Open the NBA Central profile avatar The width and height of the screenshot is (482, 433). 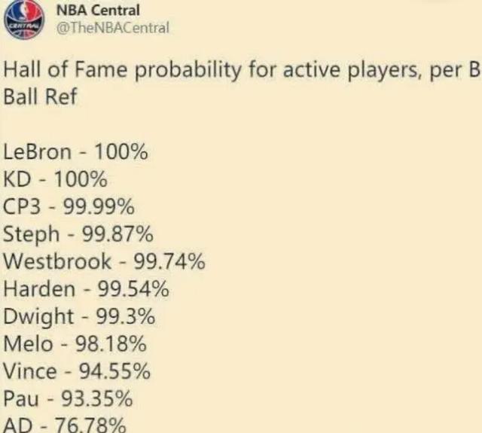(24, 19)
